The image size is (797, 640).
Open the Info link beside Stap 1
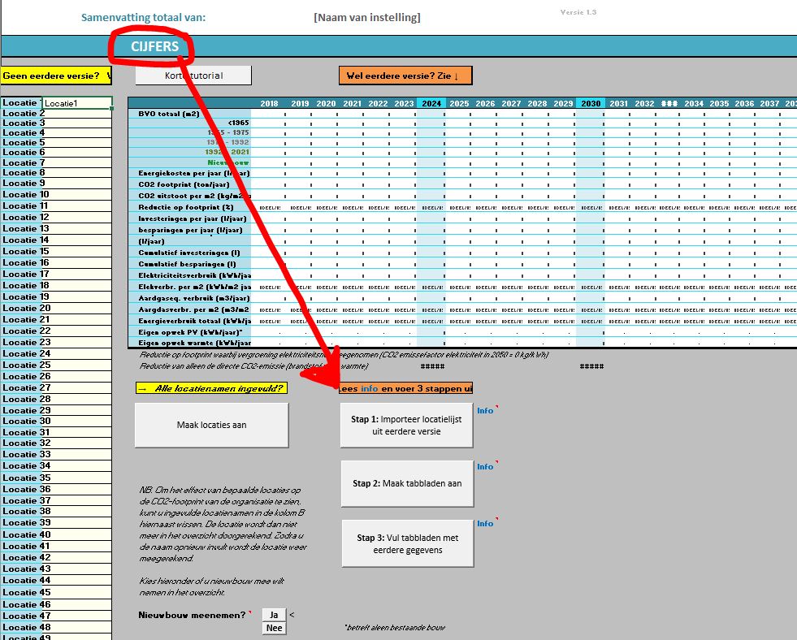(x=485, y=410)
